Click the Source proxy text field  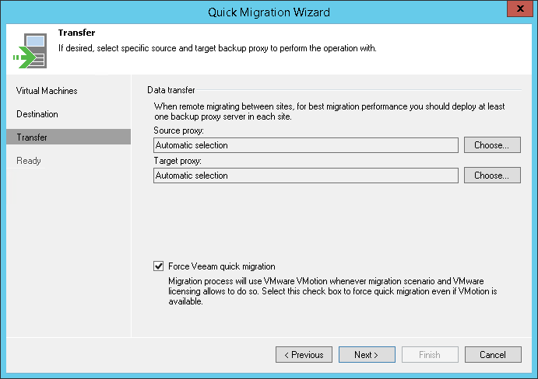(305, 145)
